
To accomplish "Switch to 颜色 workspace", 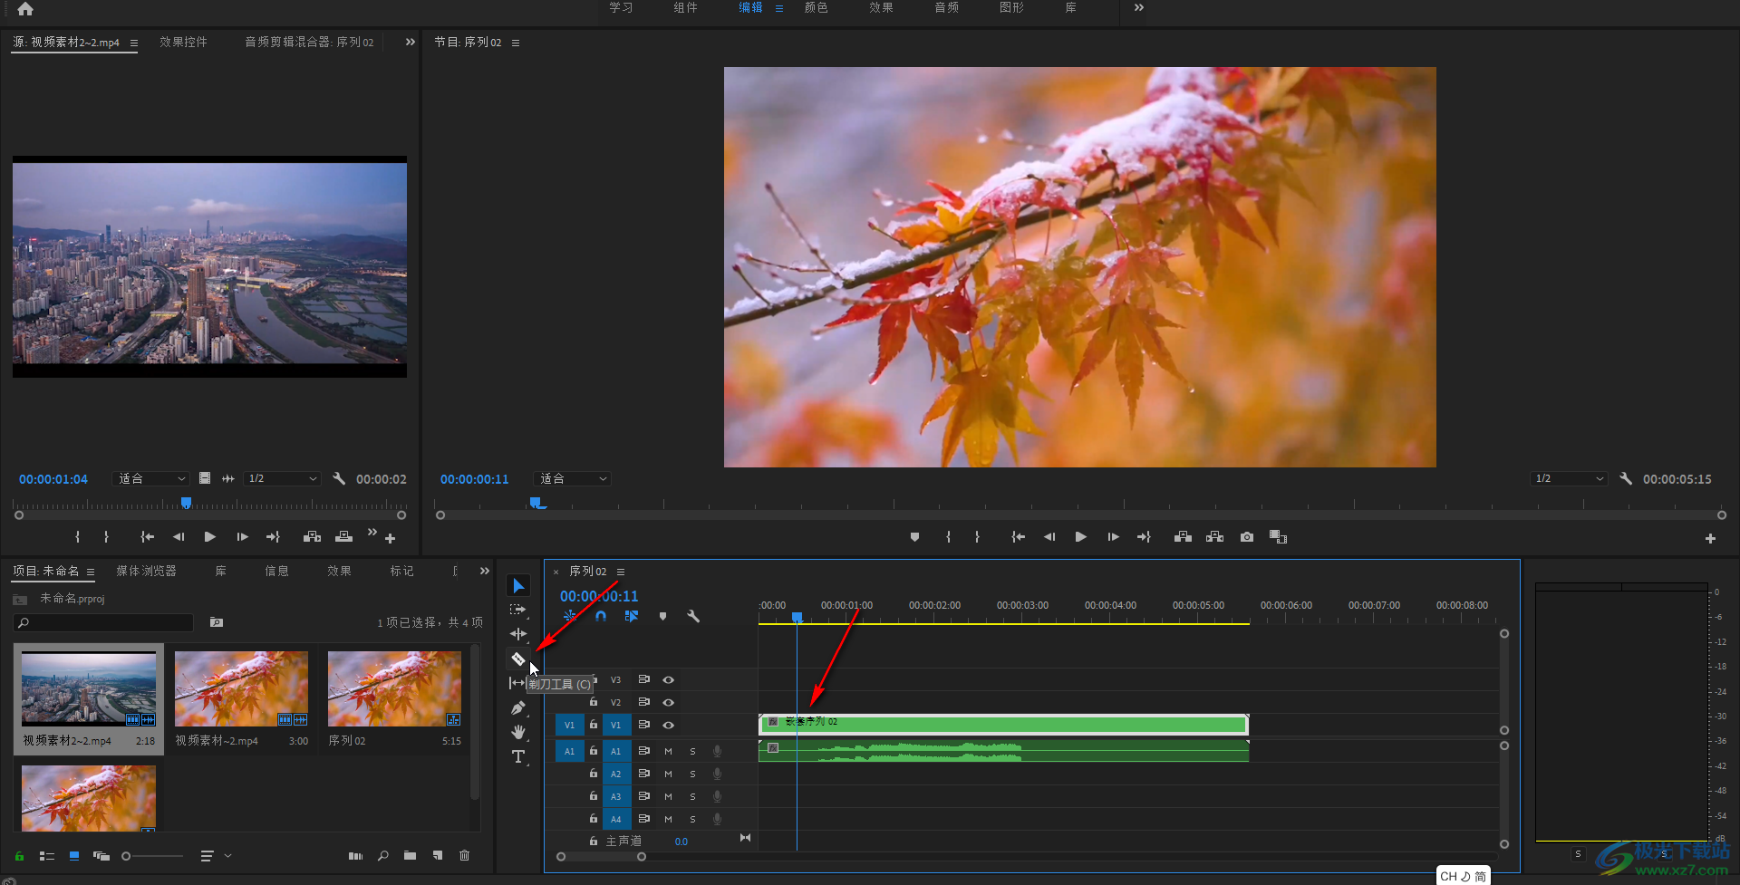I will 816,8.
